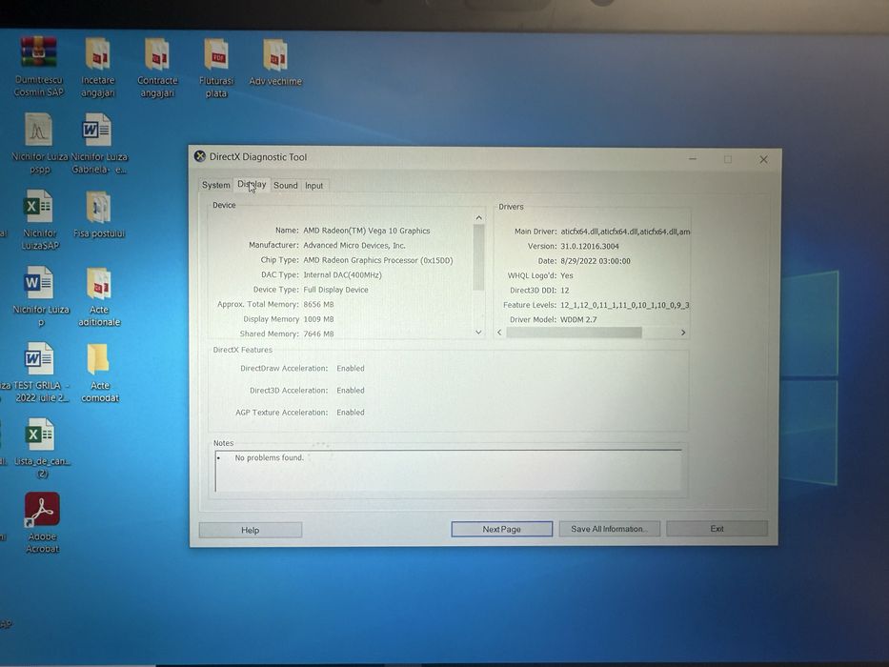The image size is (889, 667).
Task: Click the 'Internal DAC(400MHz)' value
Action: tap(342, 275)
